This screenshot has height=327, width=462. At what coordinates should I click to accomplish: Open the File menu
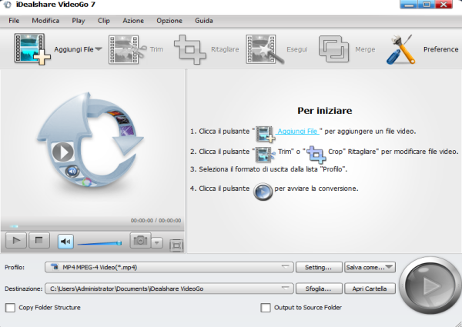click(14, 21)
